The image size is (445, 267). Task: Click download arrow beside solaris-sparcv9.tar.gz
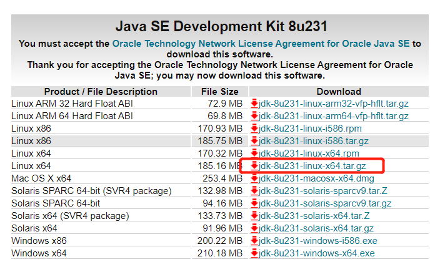point(254,203)
